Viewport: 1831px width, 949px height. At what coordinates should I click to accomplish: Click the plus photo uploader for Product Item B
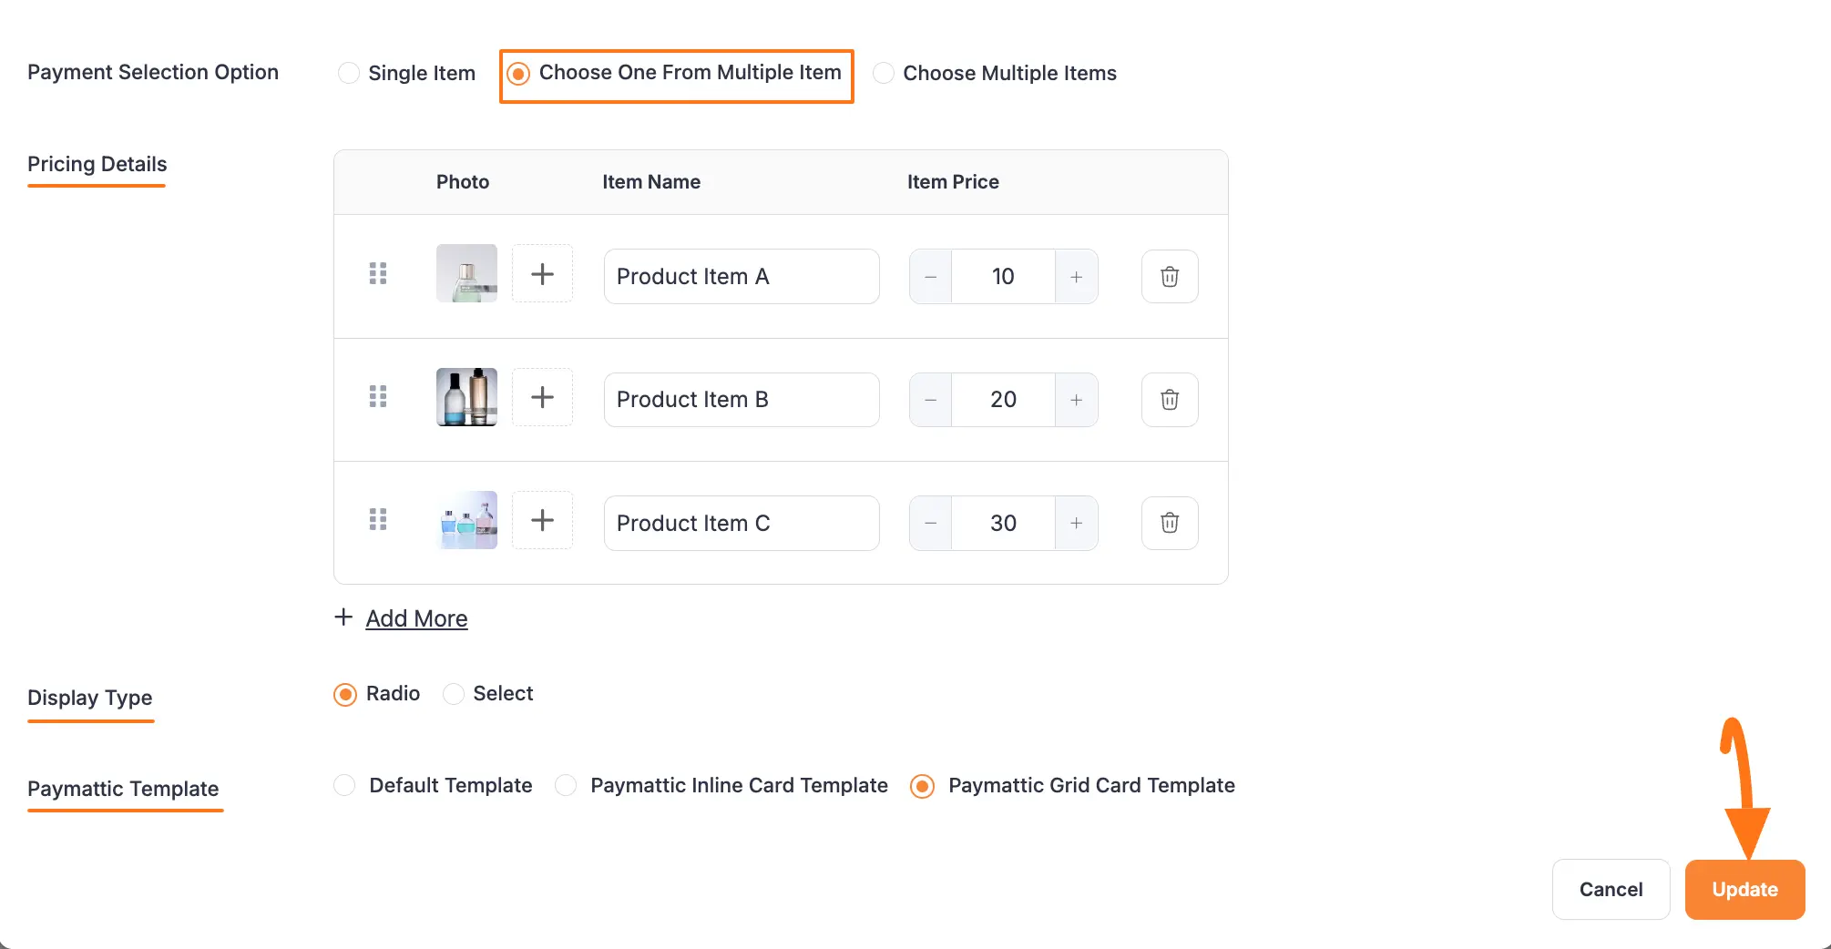tap(542, 396)
